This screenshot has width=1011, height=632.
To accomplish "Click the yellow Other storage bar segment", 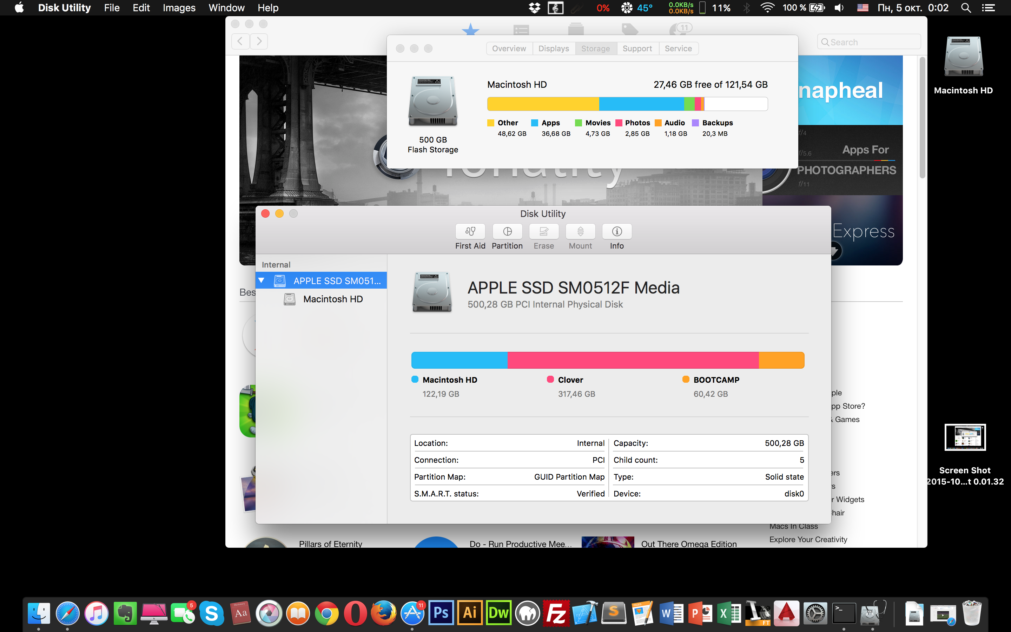I will pyautogui.click(x=543, y=104).
